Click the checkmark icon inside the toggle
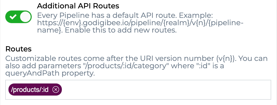277x105 pixels. [x=12, y=18]
